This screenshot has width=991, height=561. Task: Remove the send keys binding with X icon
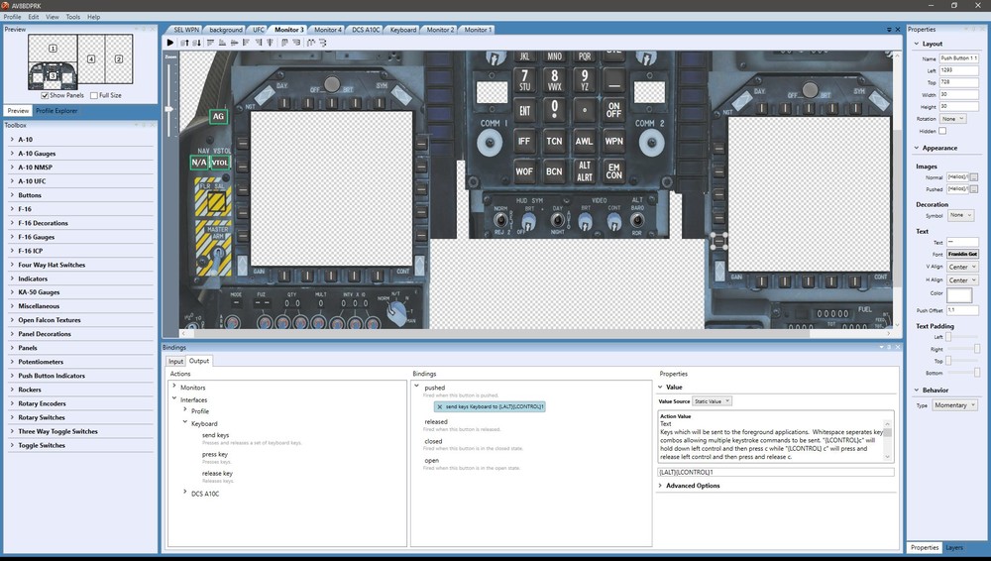440,406
